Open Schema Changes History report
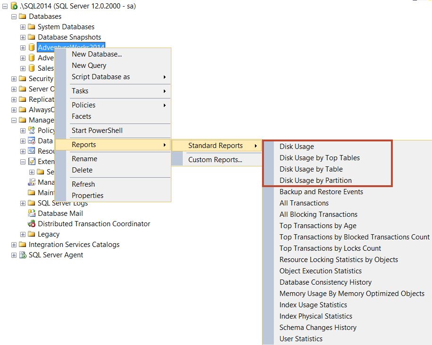 [x=318, y=328]
